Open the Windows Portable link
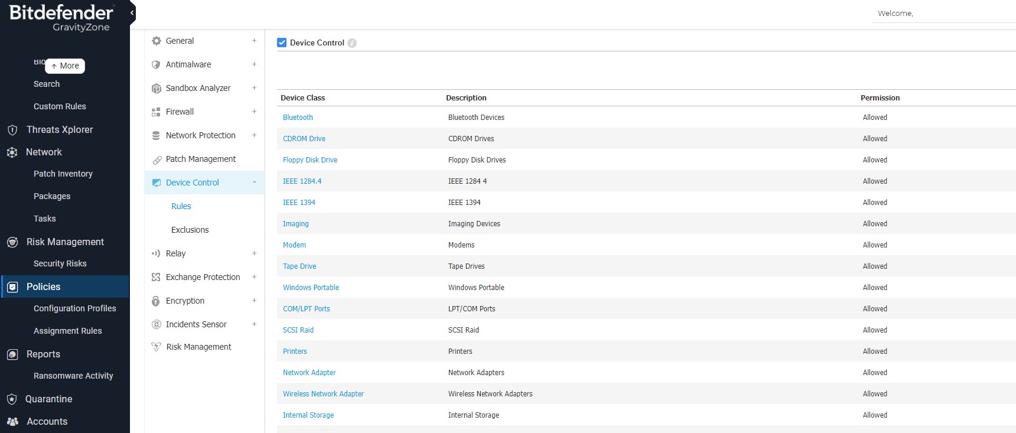 tap(311, 288)
